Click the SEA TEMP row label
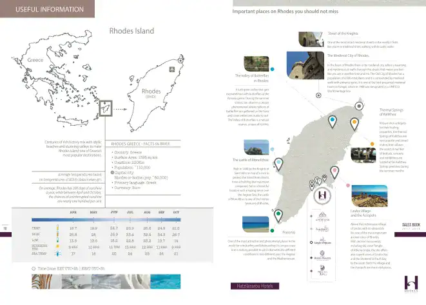Image resolution: width=426 pixels, height=305 pixels. click(x=39, y=253)
